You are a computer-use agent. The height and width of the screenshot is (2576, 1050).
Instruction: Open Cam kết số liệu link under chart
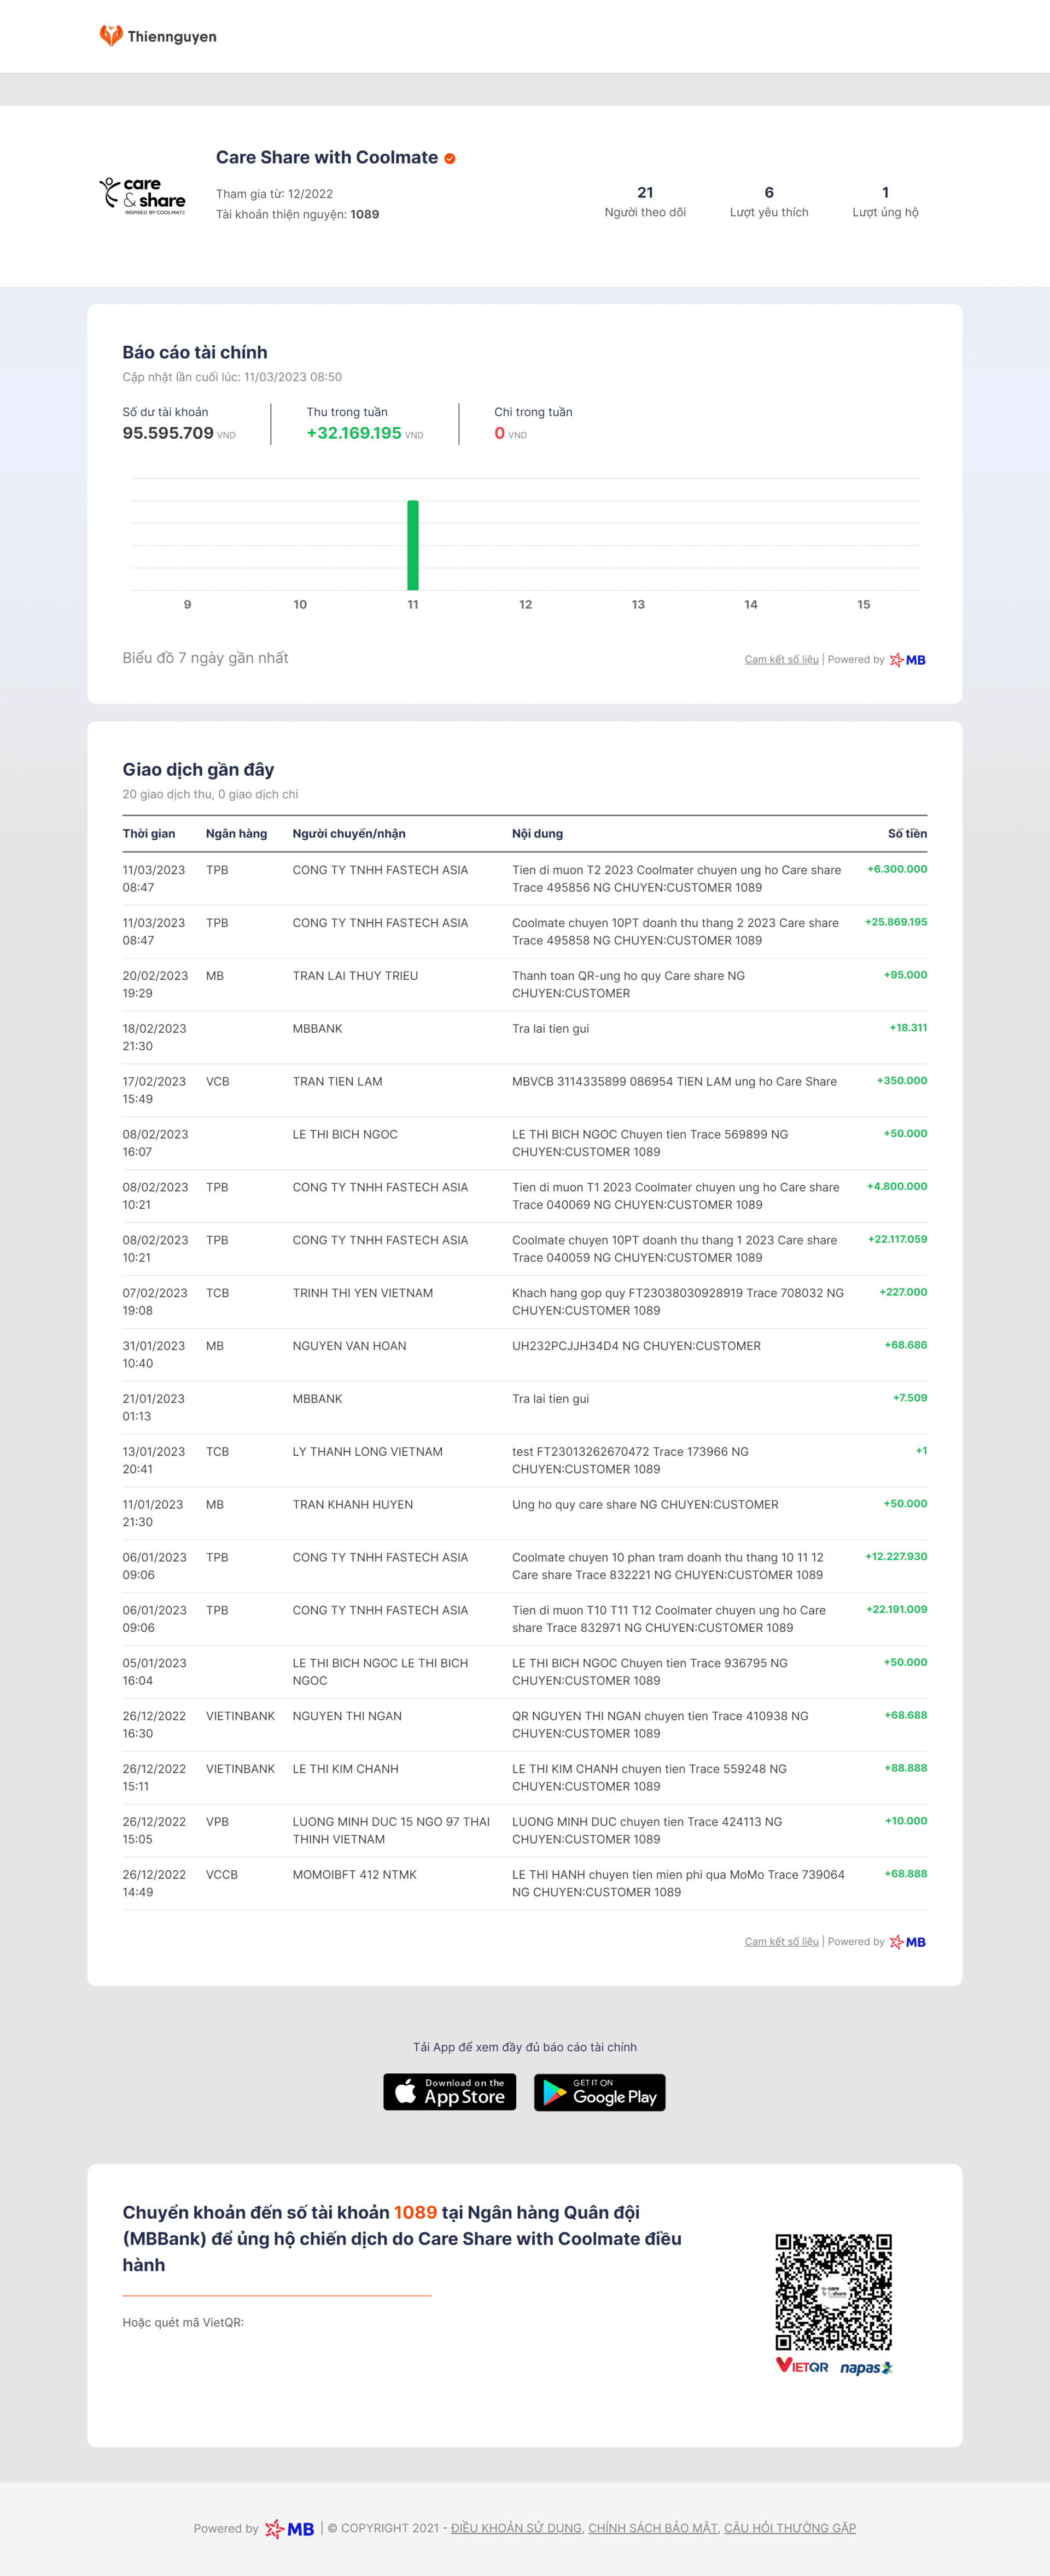tap(781, 660)
